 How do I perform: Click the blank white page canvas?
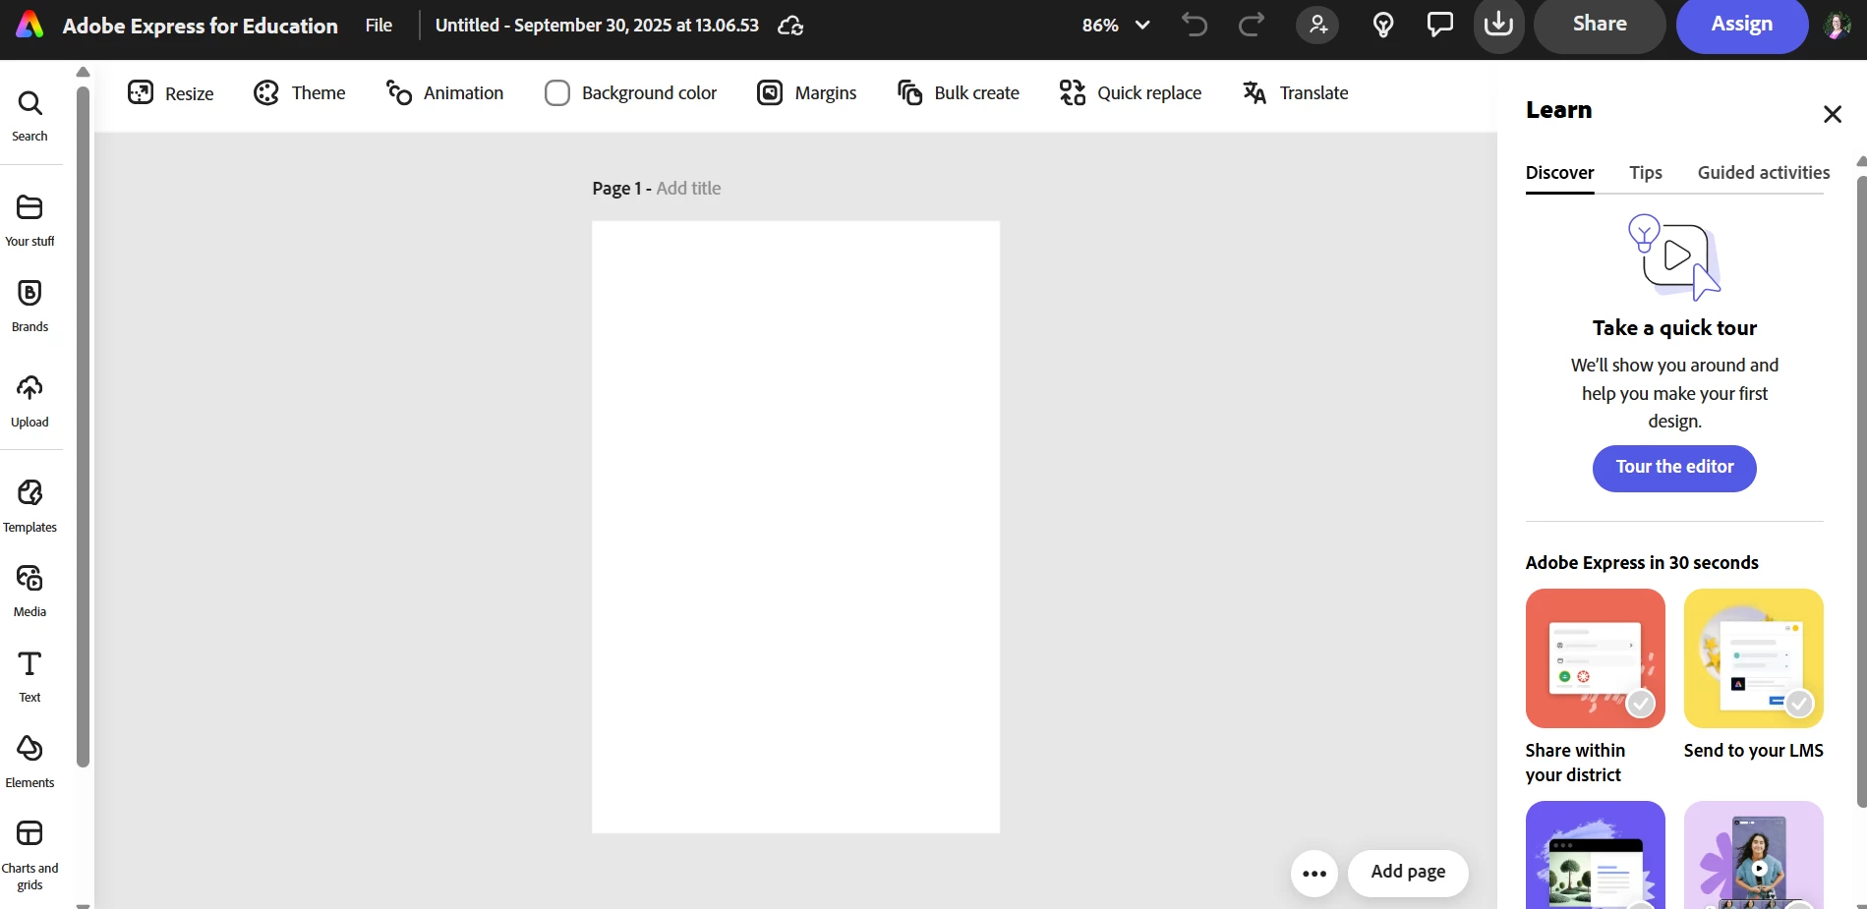[x=795, y=527]
